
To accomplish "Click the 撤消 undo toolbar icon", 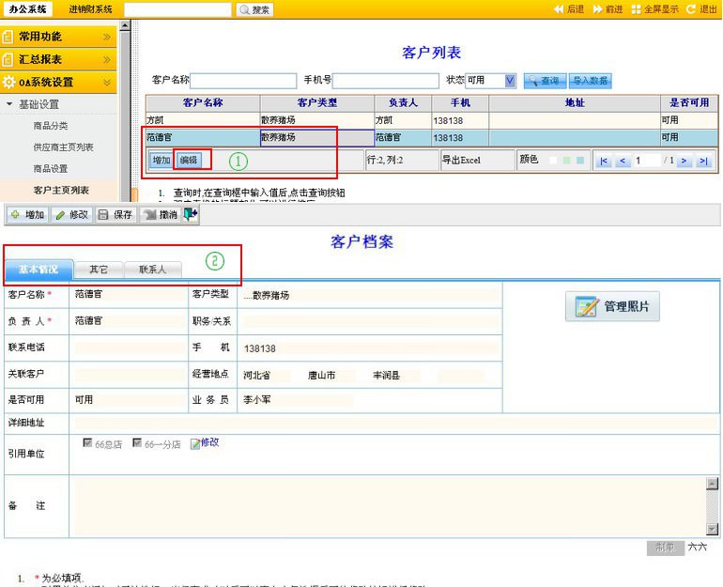I will 148,215.
